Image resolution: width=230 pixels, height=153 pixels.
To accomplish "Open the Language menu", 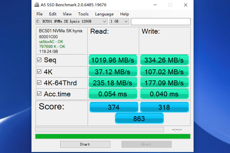I will [x=104, y=14].
